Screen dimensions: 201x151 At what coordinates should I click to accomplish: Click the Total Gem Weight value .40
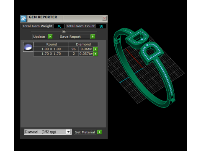(x=59, y=26)
